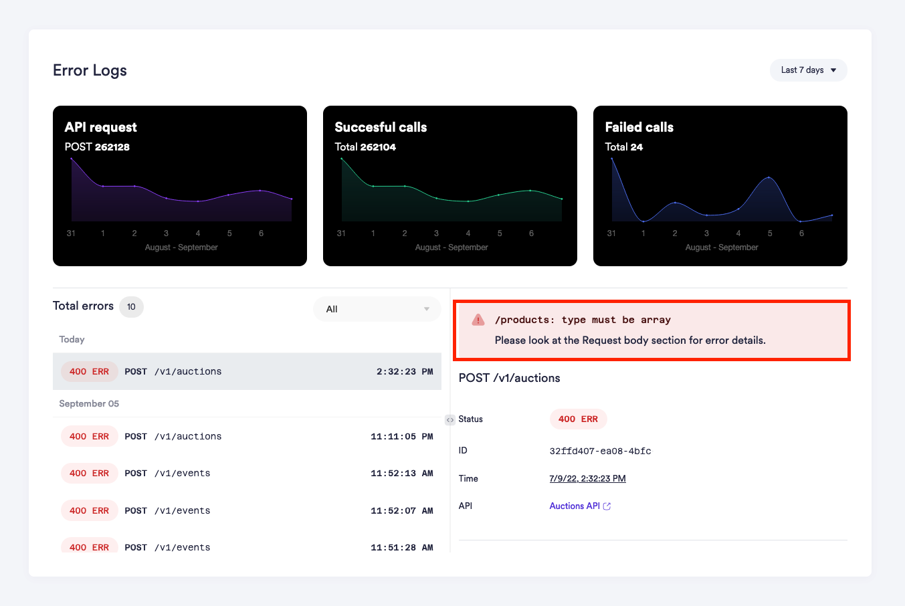Select today's 2:32:23 PM auctions error

[247, 371]
